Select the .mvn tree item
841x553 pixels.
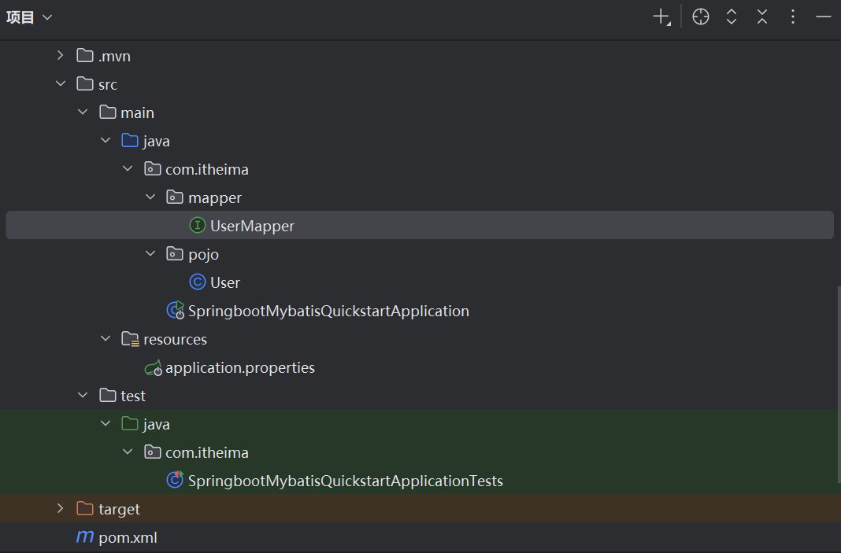[x=114, y=57]
